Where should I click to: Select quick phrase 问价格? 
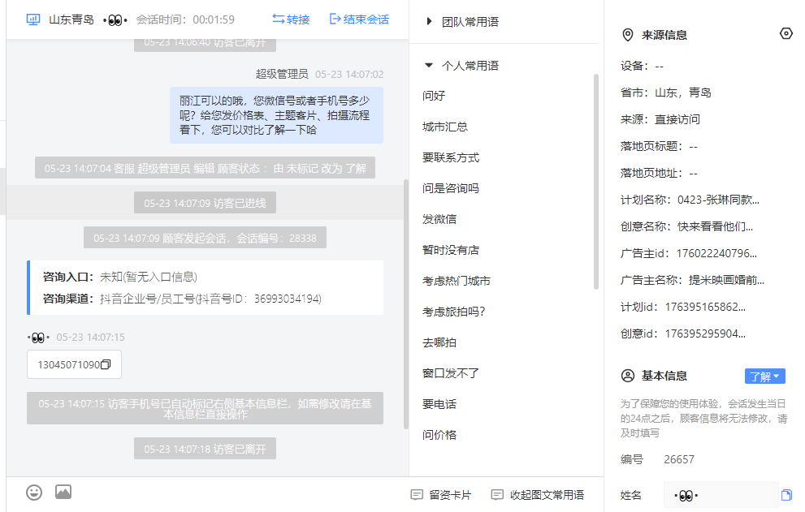click(x=439, y=435)
